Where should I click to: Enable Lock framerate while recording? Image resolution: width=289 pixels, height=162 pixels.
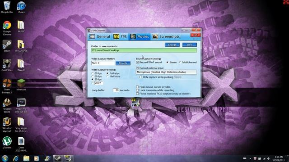tap(137, 90)
